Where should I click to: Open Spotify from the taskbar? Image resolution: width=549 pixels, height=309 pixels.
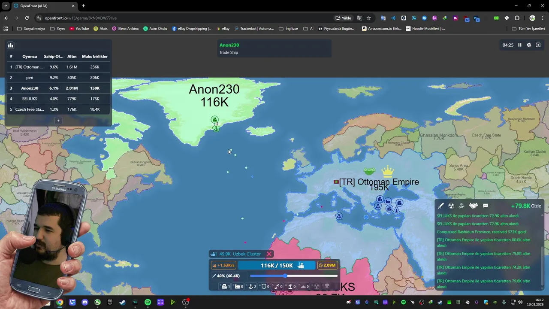coord(148,303)
